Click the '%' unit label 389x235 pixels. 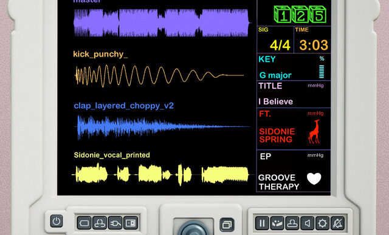pyautogui.click(x=322, y=58)
